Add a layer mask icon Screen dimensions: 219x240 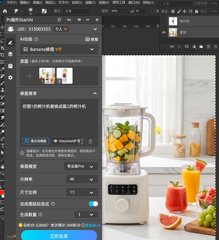pos(187,47)
